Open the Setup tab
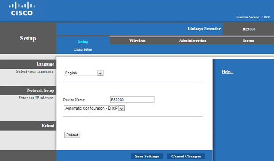Image resolution: width=274 pixels, height=161 pixels. click(83, 41)
